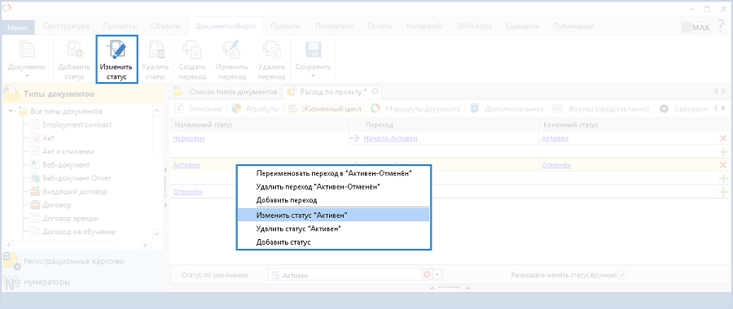Switch to the Публикация ribbon tab
The height and width of the screenshot is (309, 733).
(x=573, y=26)
